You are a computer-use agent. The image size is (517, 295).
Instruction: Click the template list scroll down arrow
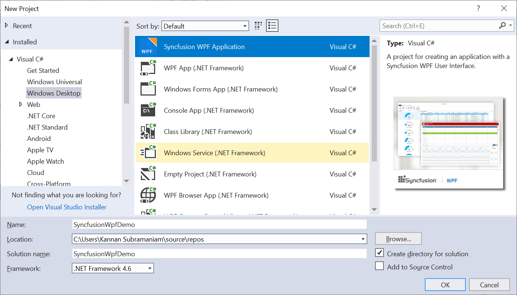point(374,209)
